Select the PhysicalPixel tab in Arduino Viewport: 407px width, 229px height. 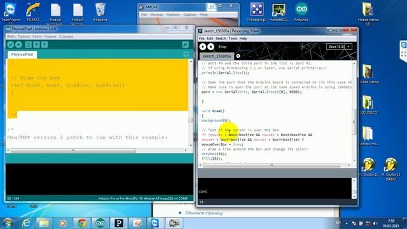[x=22, y=55]
